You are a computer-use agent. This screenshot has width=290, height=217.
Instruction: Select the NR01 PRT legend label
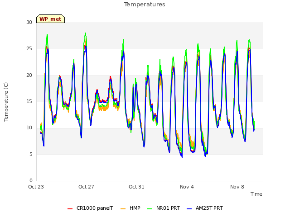click(168, 208)
